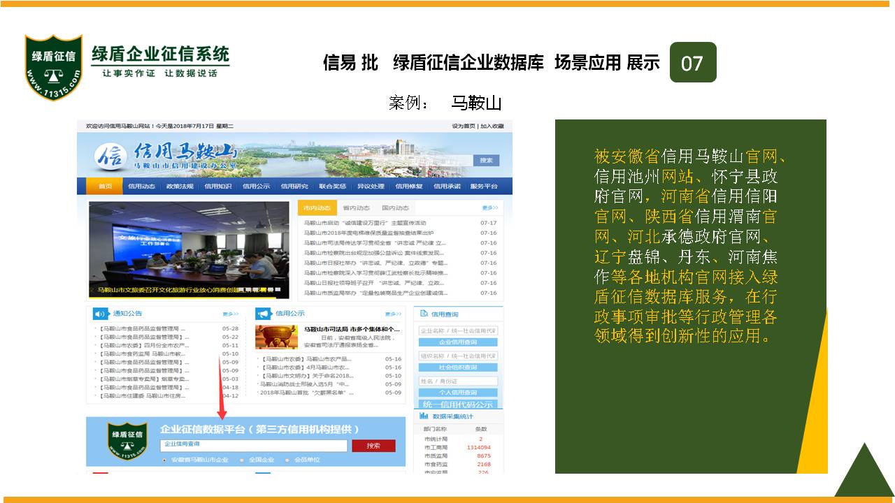Switch to the 国内动态 tab
This screenshot has width=895, height=503.
(x=395, y=207)
